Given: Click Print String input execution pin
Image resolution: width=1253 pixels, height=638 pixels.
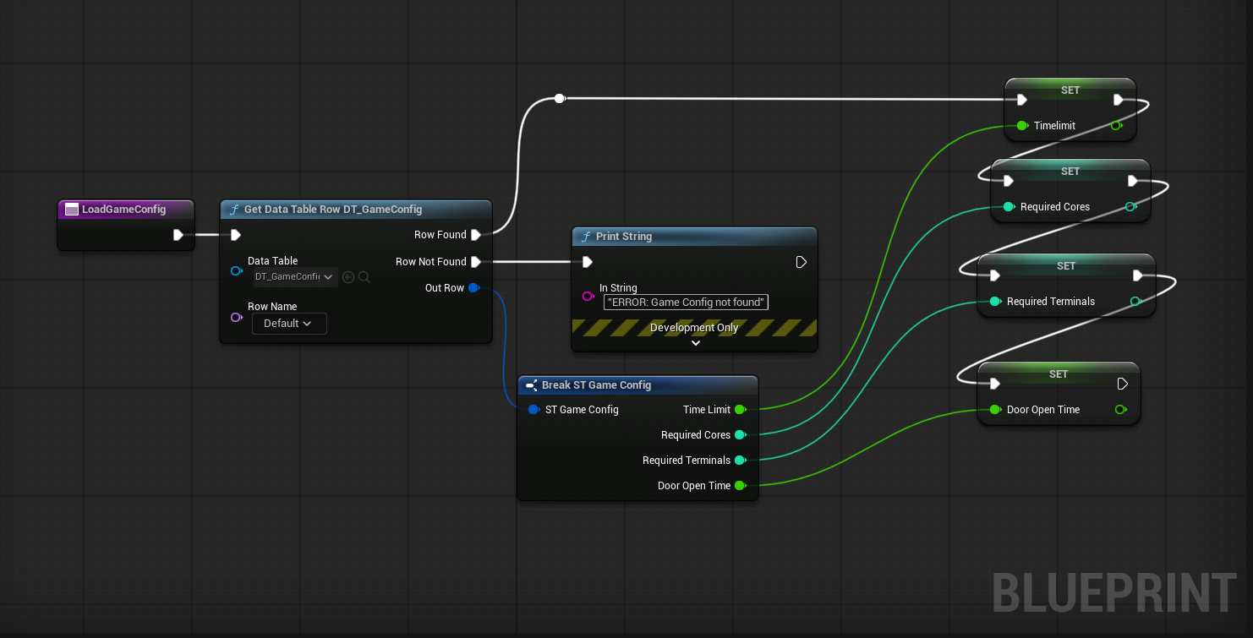Looking at the screenshot, I should [588, 262].
